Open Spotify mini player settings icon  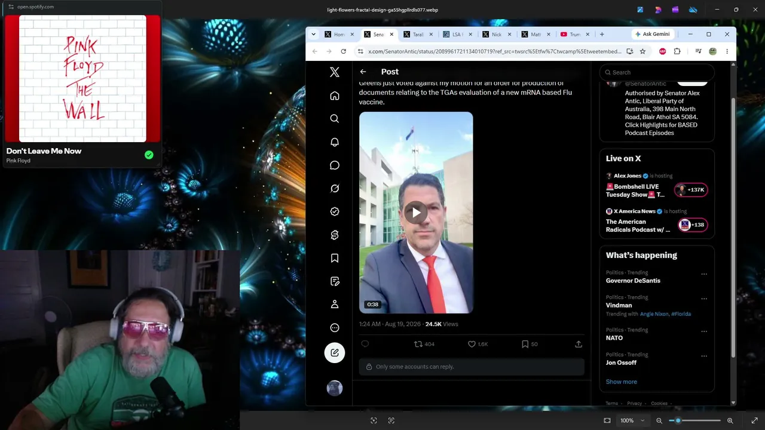[11, 7]
